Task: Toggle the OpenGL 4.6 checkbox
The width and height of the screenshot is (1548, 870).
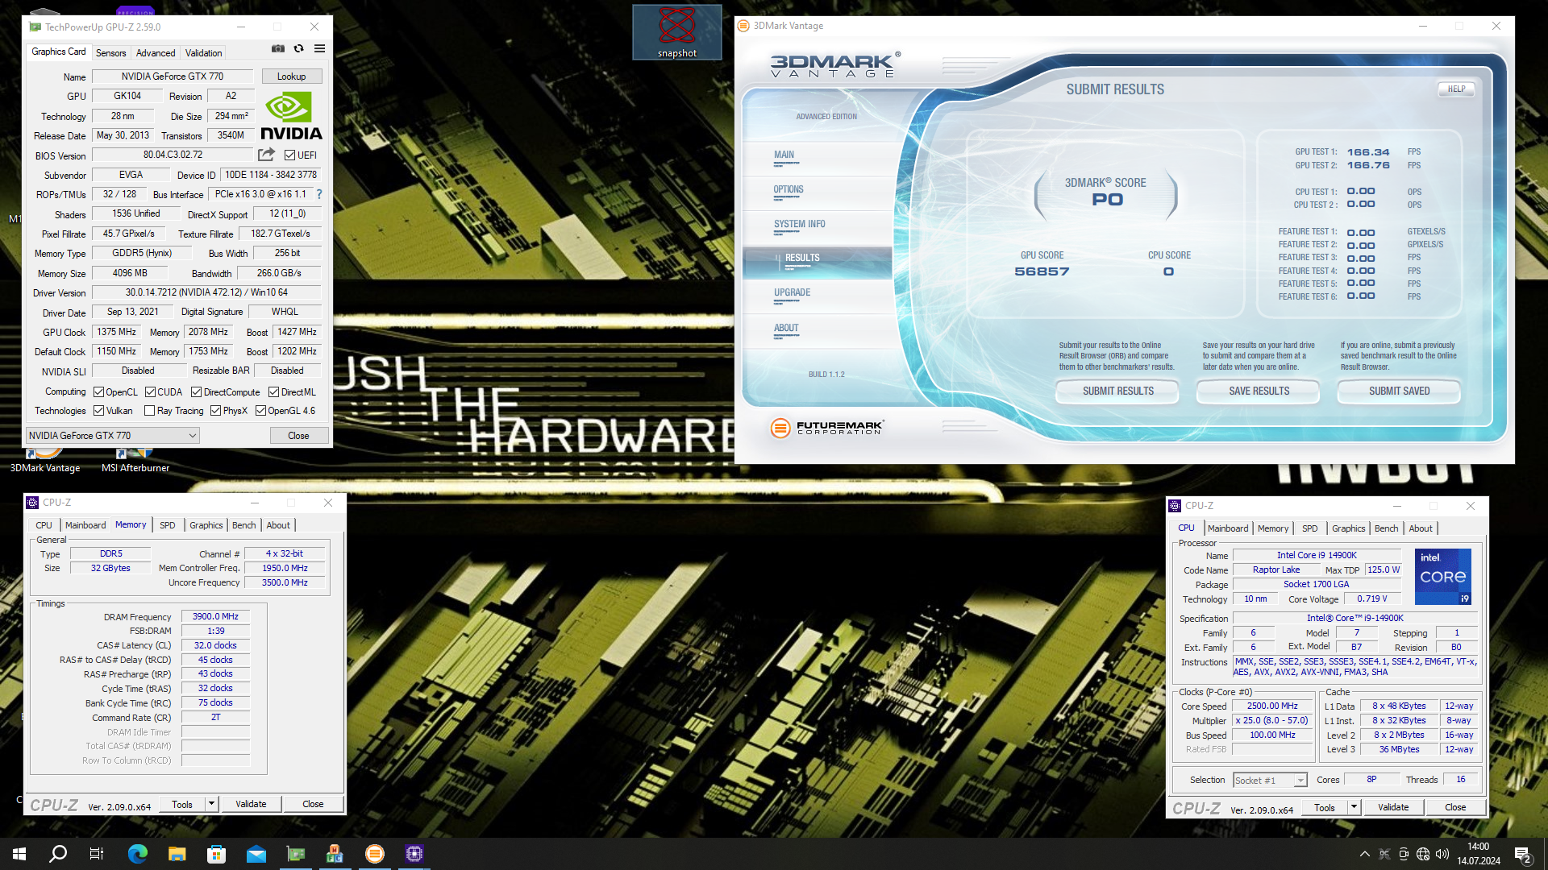Action: [260, 411]
